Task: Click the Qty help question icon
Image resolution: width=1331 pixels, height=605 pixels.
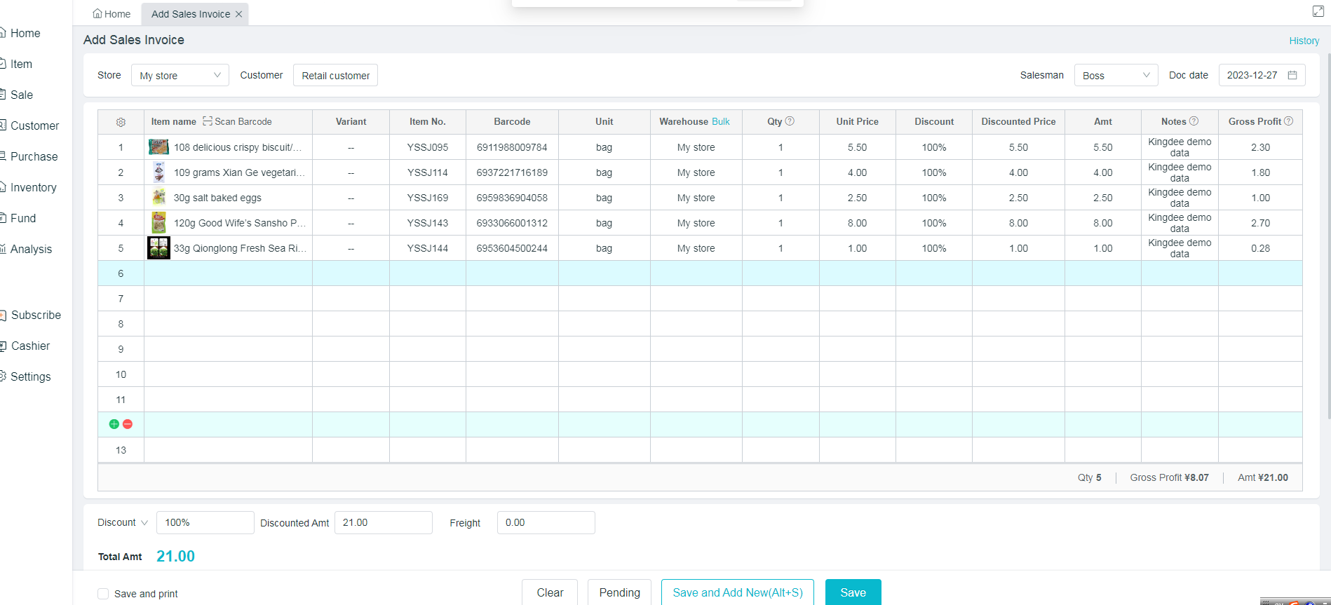Action: (790, 121)
